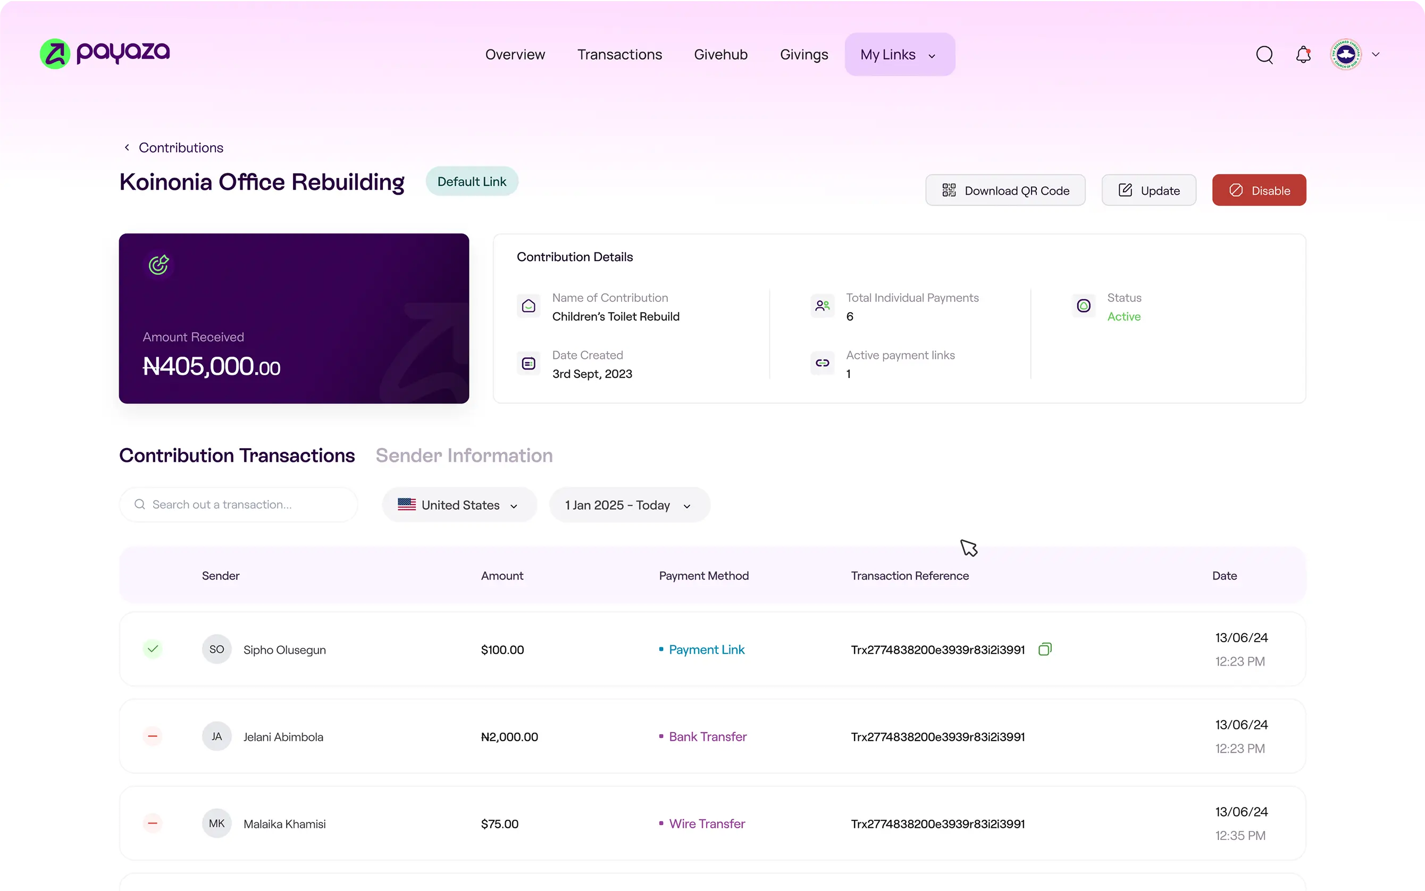
Task: Click the Jelani Abimbola name
Action: [283, 737]
